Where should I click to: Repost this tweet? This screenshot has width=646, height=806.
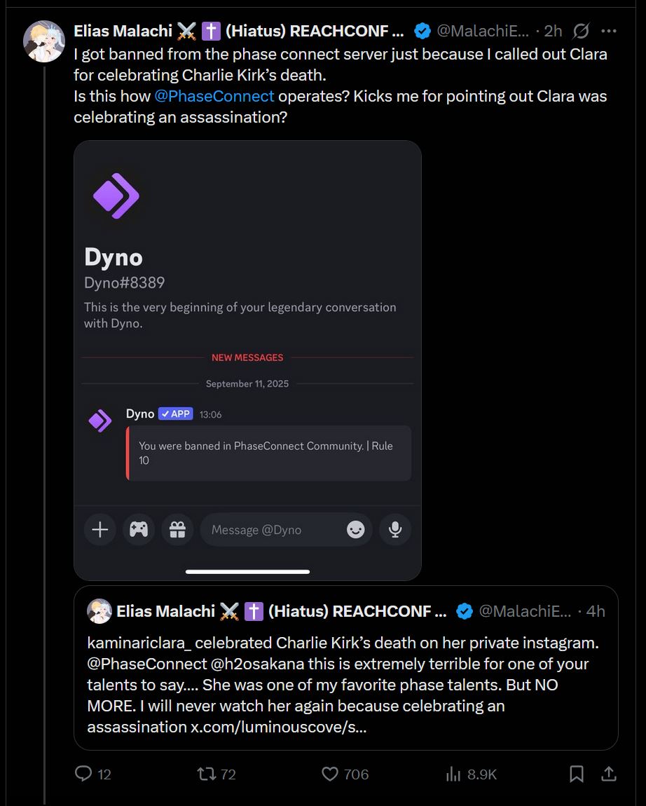(207, 774)
